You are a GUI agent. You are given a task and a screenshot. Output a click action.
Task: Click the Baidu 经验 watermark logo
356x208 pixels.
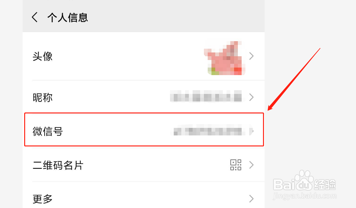(304, 181)
